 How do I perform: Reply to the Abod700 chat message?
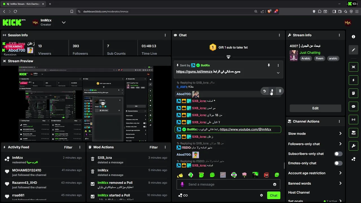tap(265, 91)
